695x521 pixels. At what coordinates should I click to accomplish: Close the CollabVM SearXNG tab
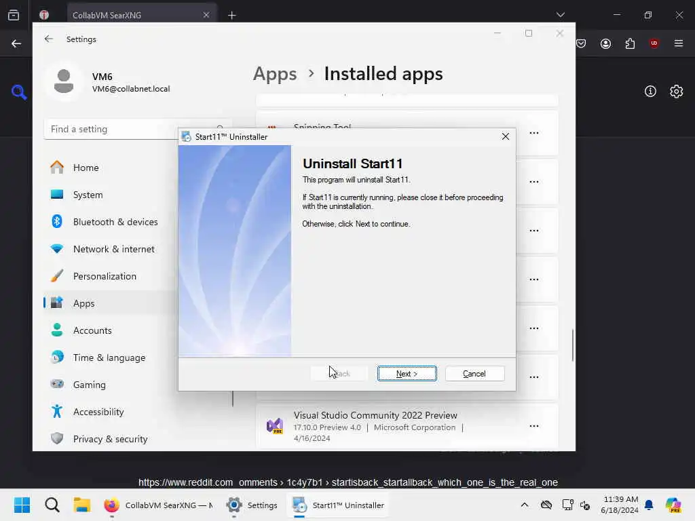[x=206, y=15]
